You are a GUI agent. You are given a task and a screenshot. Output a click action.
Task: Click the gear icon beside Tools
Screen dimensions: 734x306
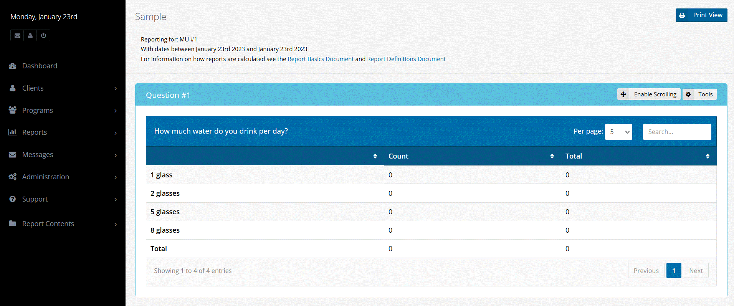pos(688,94)
